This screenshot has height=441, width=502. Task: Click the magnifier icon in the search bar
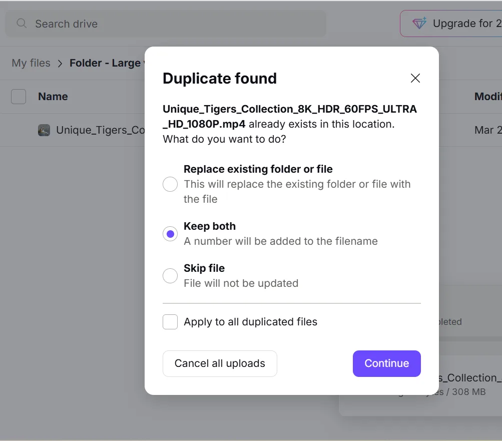point(22,24)
